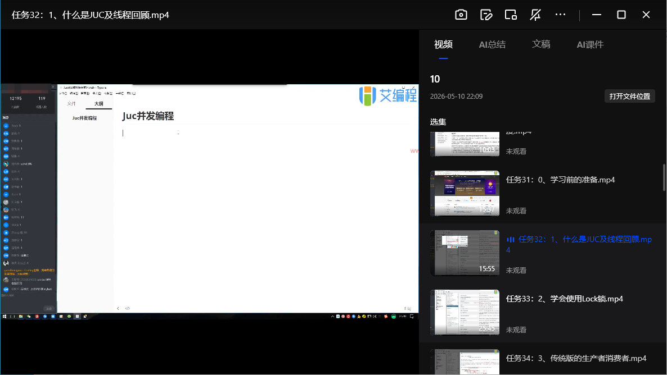The width and height of the screenshot is (667, 375).
Task: Click the date text 2026-05-10 22:09
Action: pos(456,97)
